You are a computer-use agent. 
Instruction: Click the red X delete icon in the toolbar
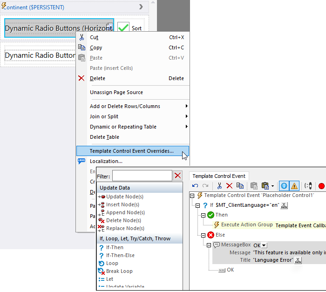229,186
